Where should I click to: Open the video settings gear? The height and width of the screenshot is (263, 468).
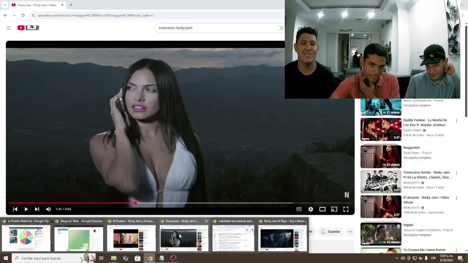point(311,209)
